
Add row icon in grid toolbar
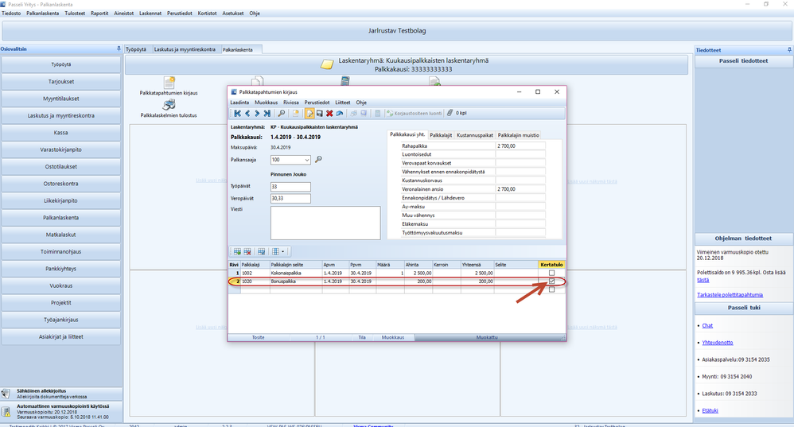237,251
